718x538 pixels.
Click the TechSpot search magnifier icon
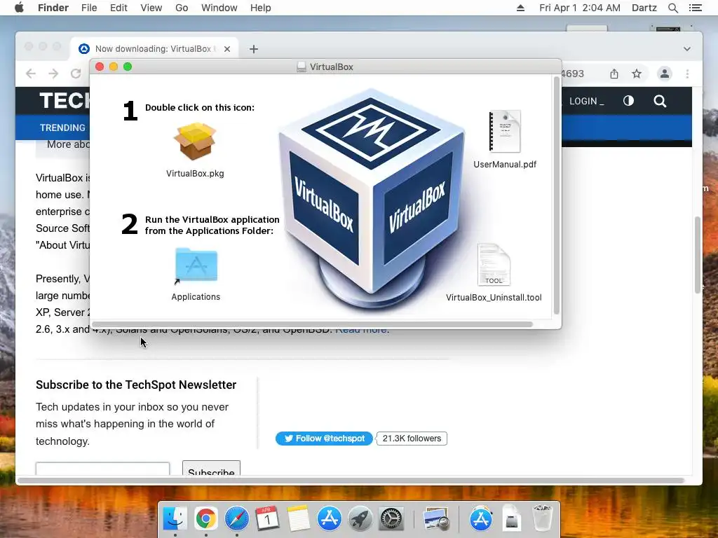click(x=660, y=101)
